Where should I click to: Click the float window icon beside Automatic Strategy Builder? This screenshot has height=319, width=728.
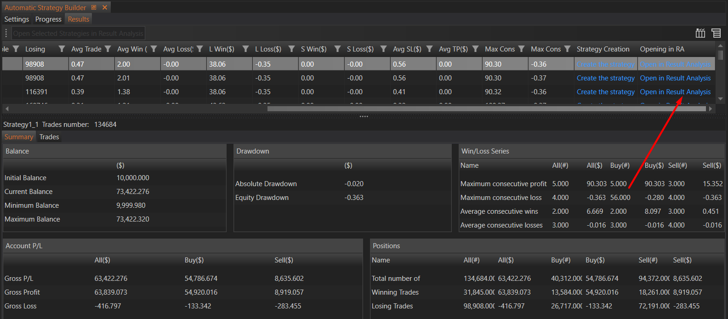pyautogui.click(x=94, y=7)
